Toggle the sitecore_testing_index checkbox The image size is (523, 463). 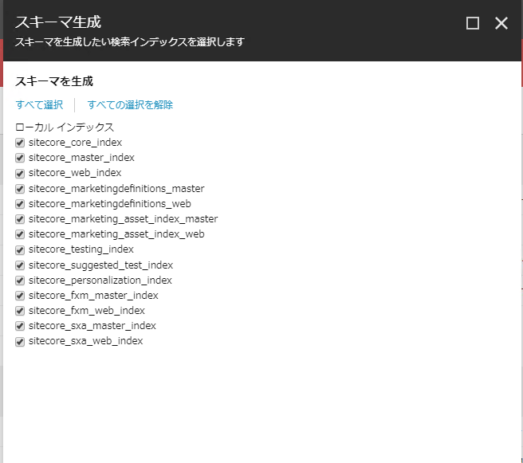click(x=21, y=249)
